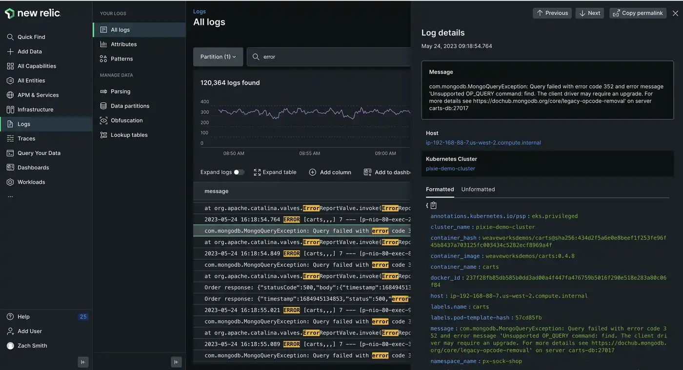Select the highlighted MongoQueryException log row
Screen dimensions: 683x370
(x=302, y=231)
